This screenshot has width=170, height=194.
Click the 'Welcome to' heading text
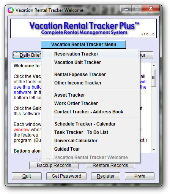[x=27, y=66]
